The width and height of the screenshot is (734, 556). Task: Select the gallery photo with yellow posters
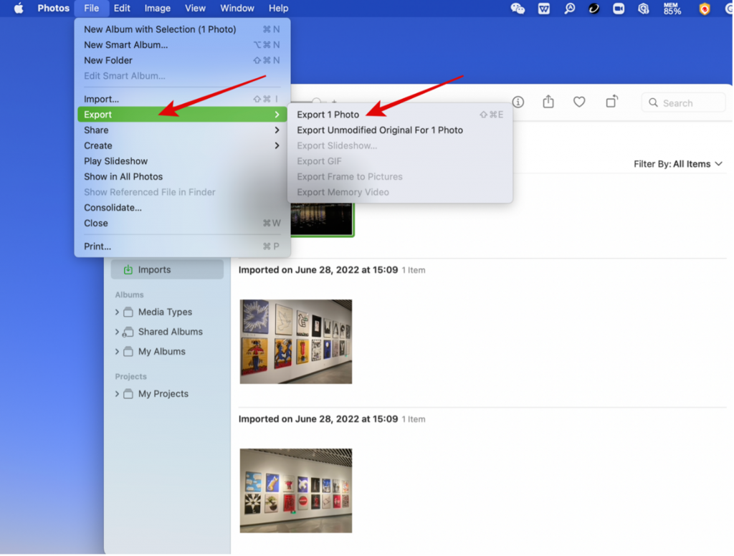(295, 342)
